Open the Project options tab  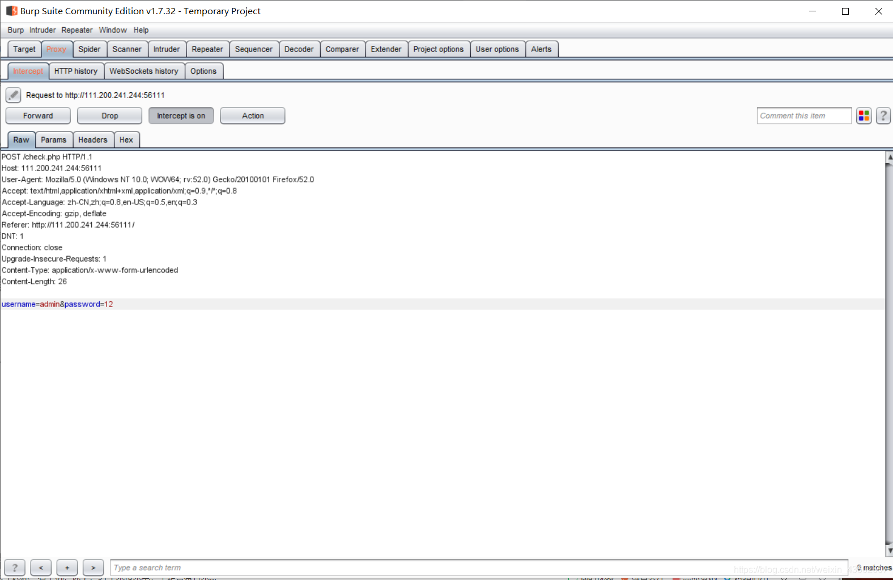point(439,49)
